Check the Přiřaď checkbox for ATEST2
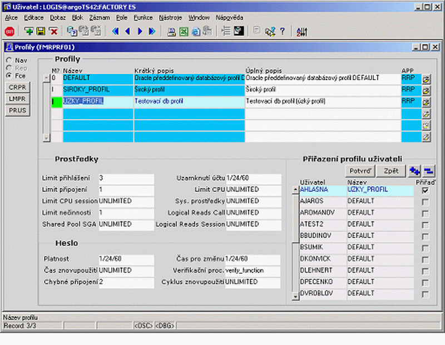 pyautogui.click(x=425, y=225)
